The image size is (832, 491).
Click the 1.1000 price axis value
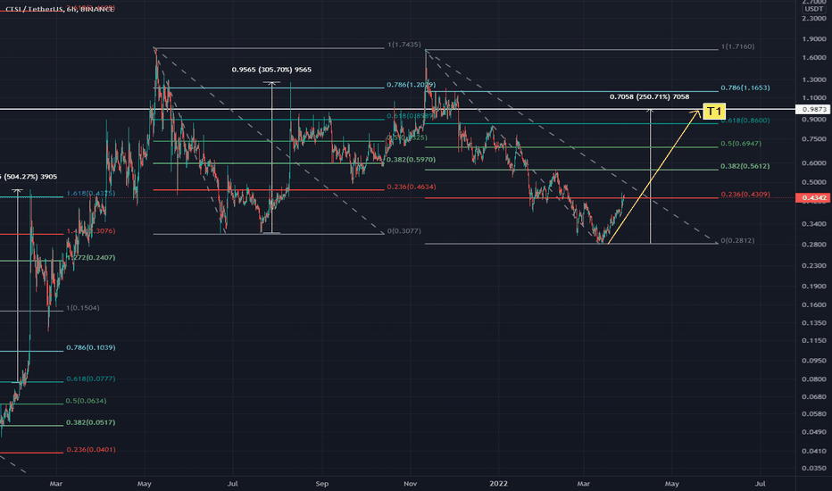(814, 97)
